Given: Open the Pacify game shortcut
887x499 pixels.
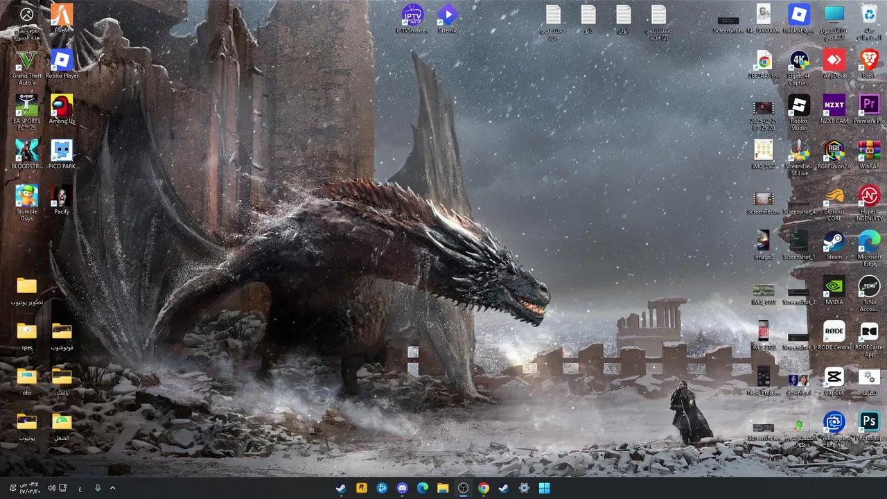Looking at the screenshot, I should point(62,200).
